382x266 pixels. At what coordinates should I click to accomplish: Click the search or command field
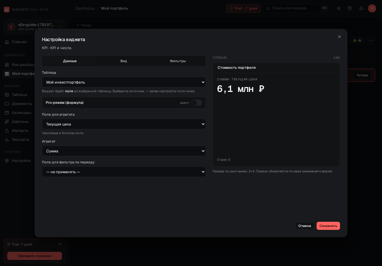tap(297, 8)
